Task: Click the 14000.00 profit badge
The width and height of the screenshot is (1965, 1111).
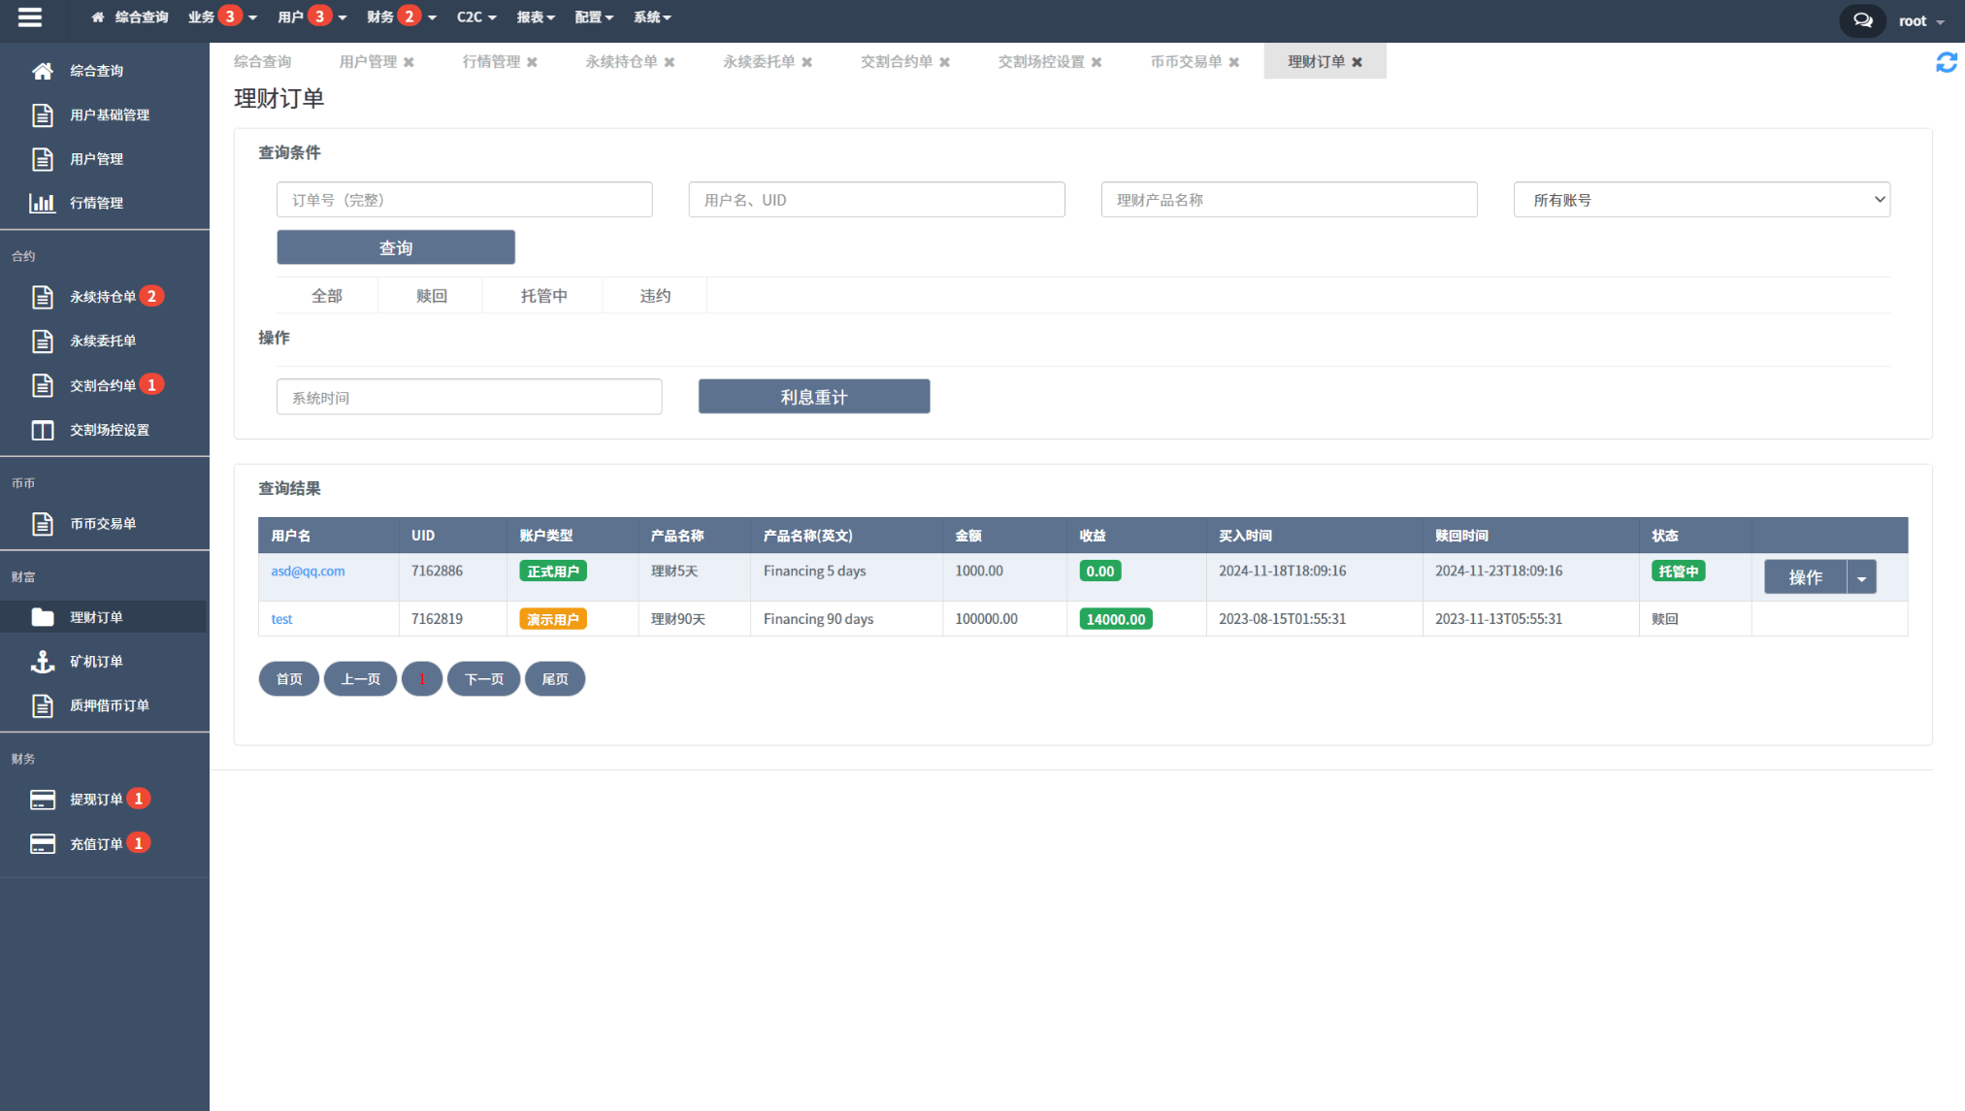Action: 1116,619
